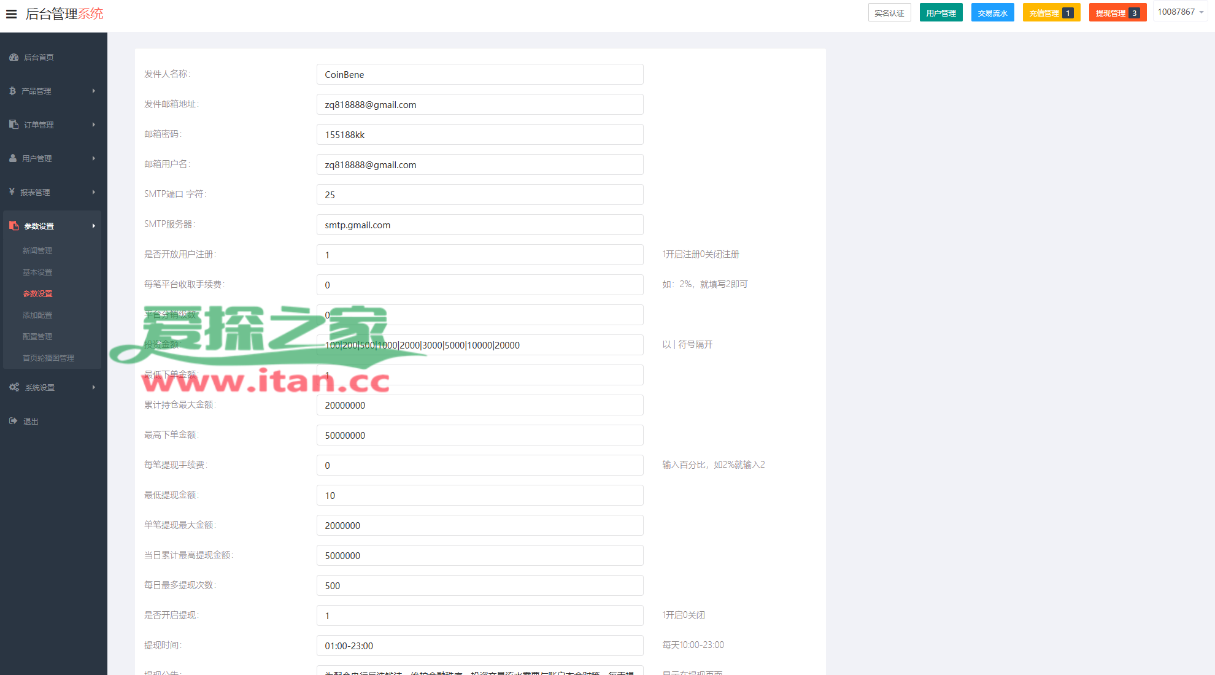
Task: Focus the SMTP服务器 input field
Action: 479,225
